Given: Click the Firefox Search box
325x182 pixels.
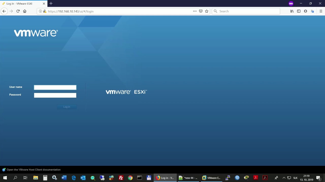Looking at the screenshot, I should point(246,11).
